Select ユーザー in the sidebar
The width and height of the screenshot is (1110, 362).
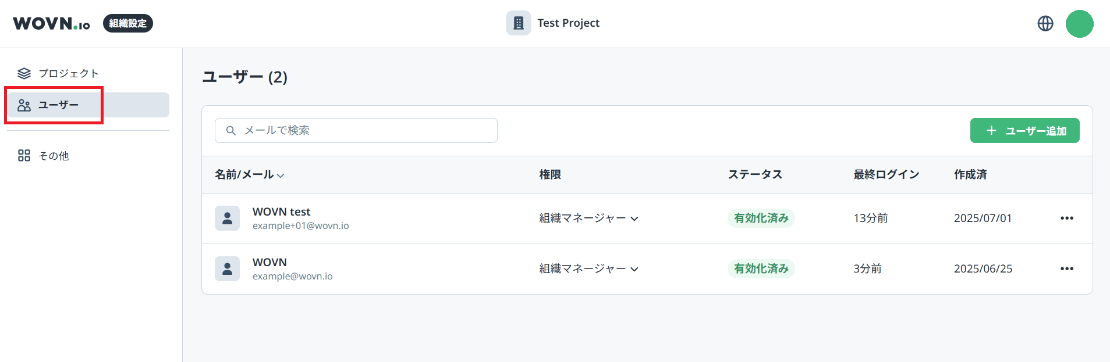point(58,105)
